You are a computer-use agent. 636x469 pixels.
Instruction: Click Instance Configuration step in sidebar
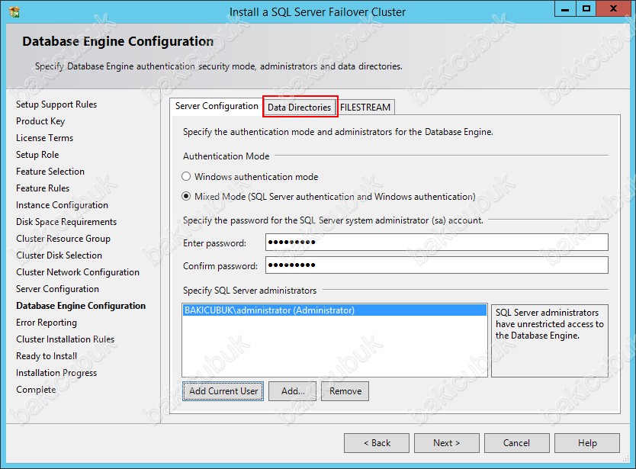[62, 205]
